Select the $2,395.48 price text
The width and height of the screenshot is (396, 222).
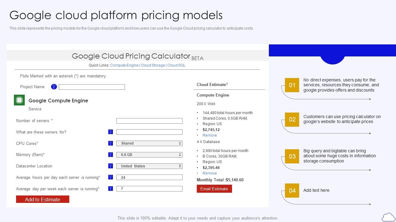(211, 168)
